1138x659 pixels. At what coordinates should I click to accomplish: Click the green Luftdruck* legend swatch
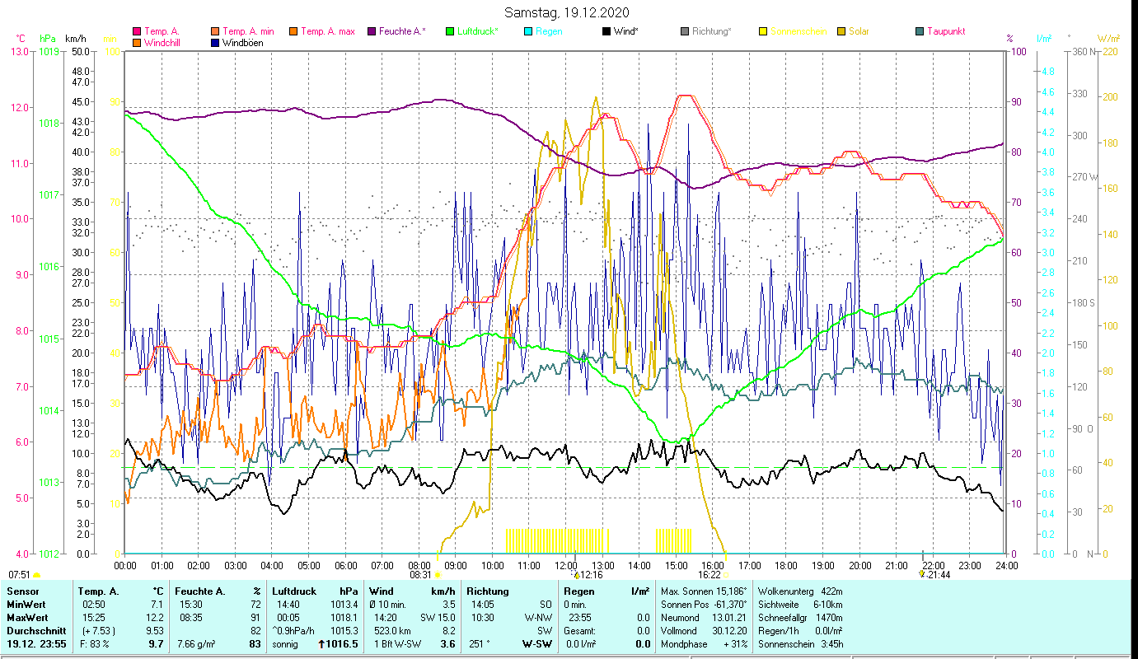click(449, 32)
